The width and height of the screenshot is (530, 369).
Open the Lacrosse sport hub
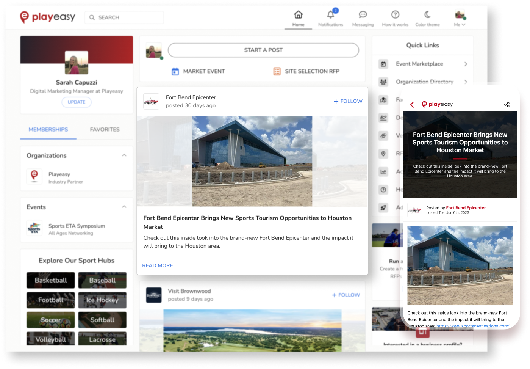[102, 339]
